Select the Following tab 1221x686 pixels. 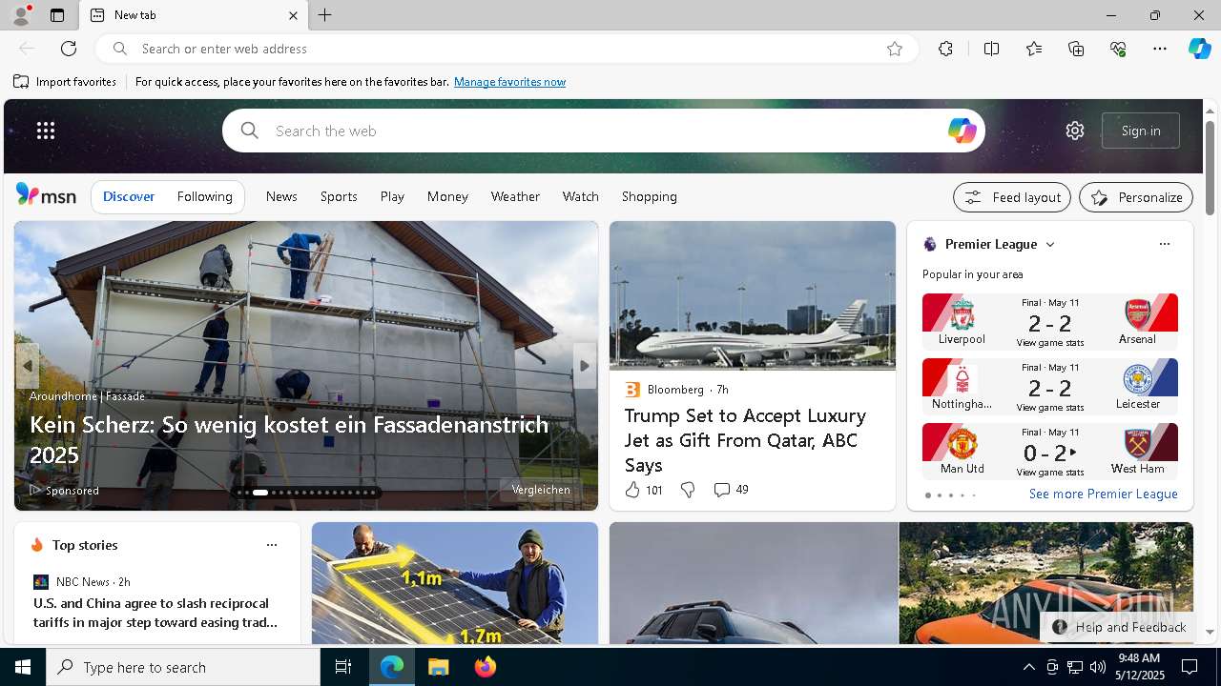(205, 196)
